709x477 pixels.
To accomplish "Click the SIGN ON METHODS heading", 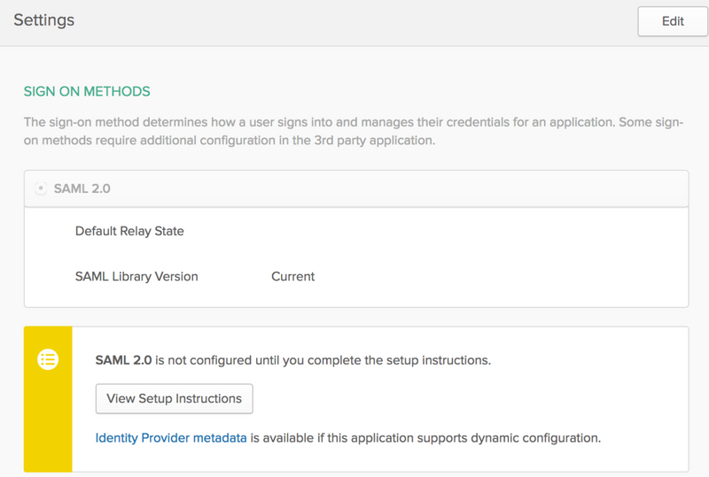I will coord(87,91).
